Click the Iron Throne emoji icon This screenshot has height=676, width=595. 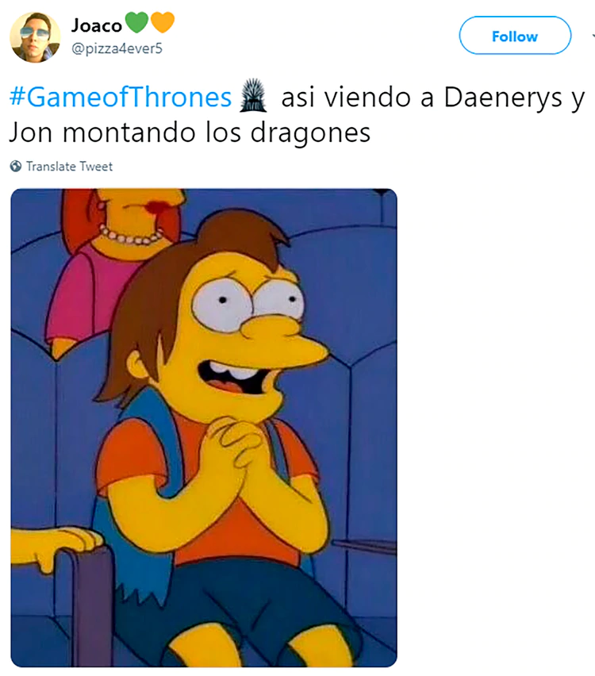click(x=253, y=95)
